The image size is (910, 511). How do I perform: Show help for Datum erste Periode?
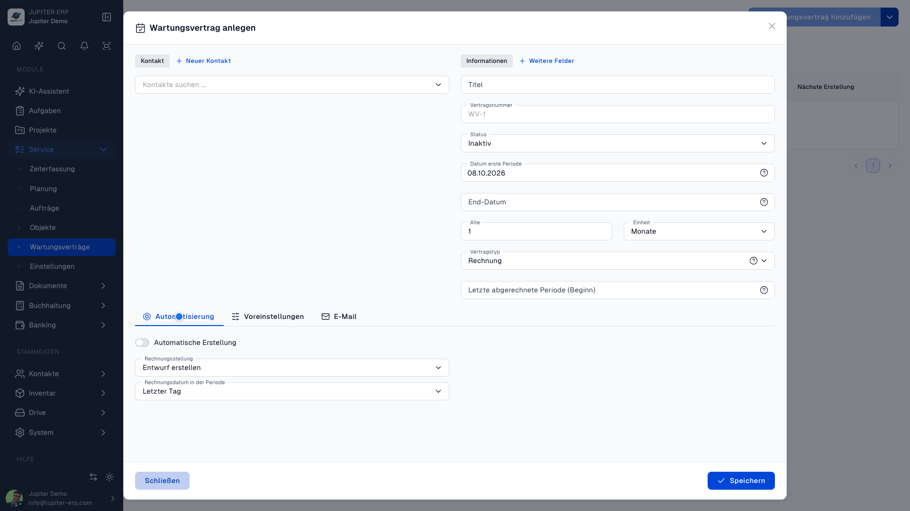click(x=764, y=173)
